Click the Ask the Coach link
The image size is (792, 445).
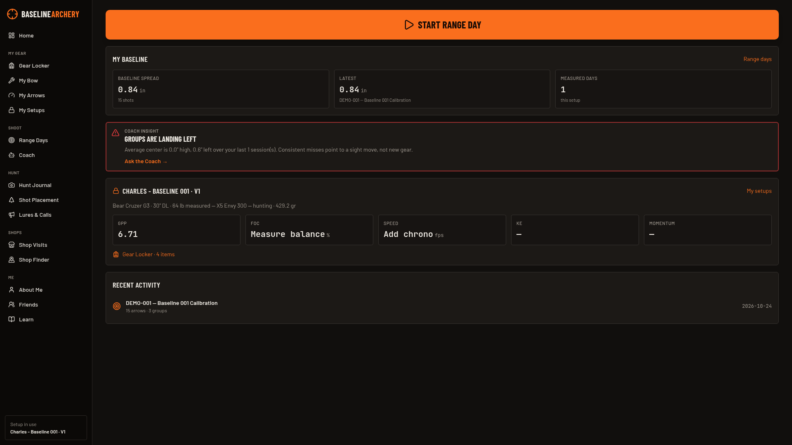(146, 161)
